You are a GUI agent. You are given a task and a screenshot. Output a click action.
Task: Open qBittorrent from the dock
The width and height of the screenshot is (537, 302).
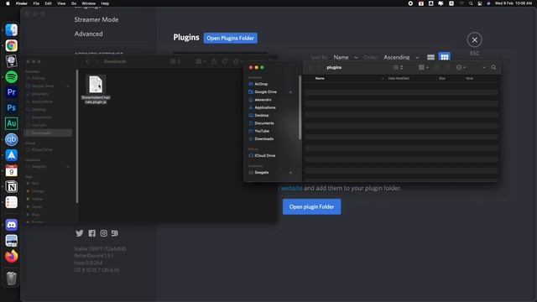point(11,139)
